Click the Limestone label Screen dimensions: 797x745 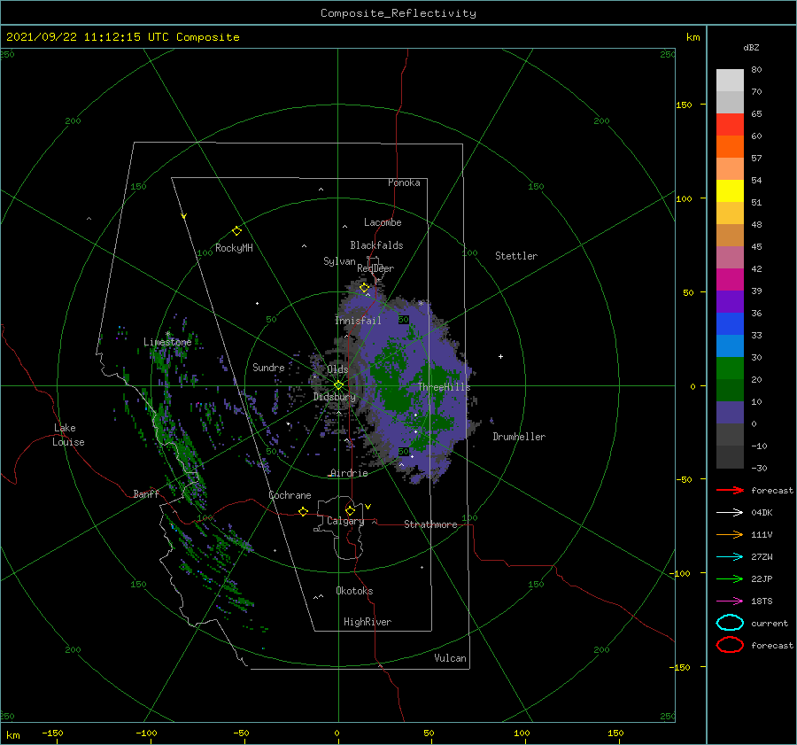[167, 342]
